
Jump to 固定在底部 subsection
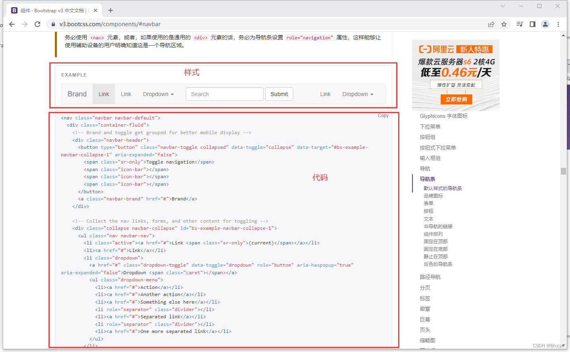[436, 249]
